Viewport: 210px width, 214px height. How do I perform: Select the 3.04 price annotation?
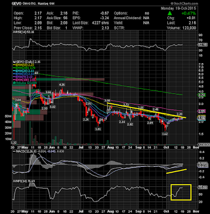point(18,100)
